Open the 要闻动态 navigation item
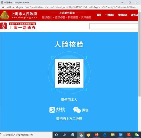141x138 pixels. pos(123,15)
